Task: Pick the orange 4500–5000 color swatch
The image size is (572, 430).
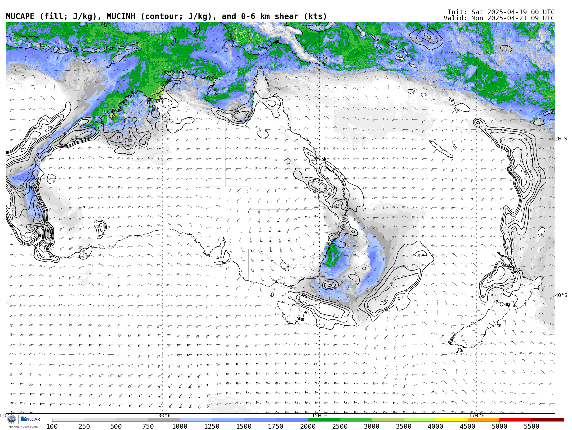Action: pos(483,420)
